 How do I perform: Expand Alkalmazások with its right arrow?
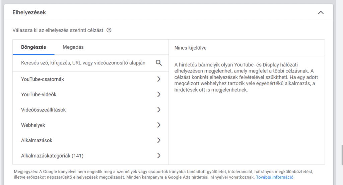point(159,140)
